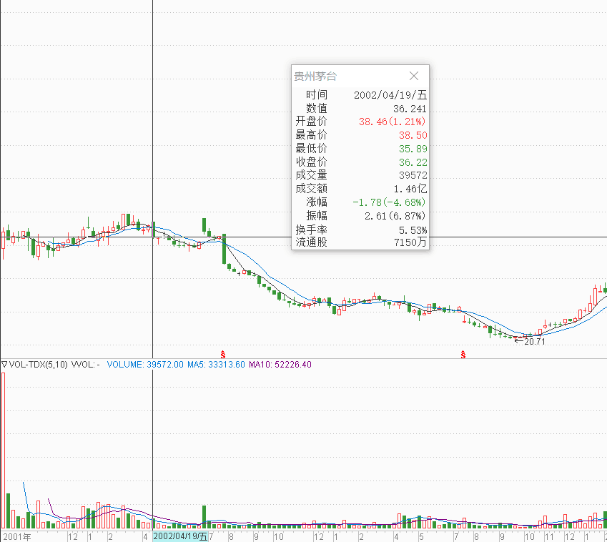This screenshot has height=542, width=607.
Task: Close the 贵州茅台 info popup
Action: click(413, 76)
